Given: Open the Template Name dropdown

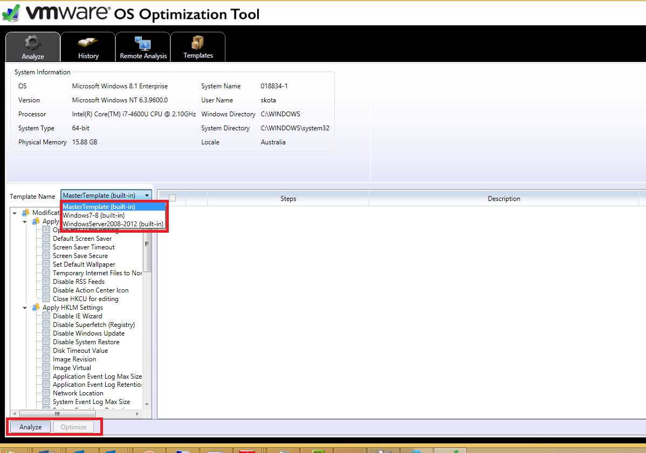Looking at the screenshot, I should pyautogui.click(x=106, y=196).
